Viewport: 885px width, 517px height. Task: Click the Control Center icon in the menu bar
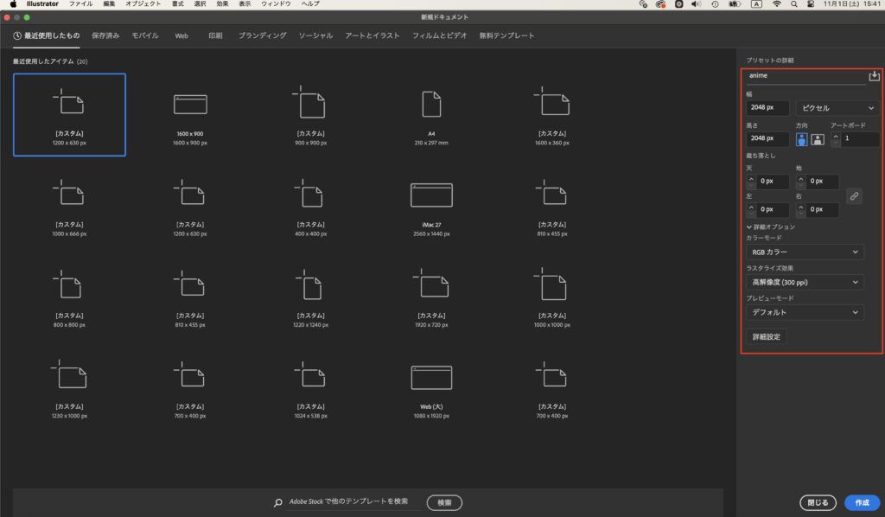pyautogui.click(x=811, y=4)
